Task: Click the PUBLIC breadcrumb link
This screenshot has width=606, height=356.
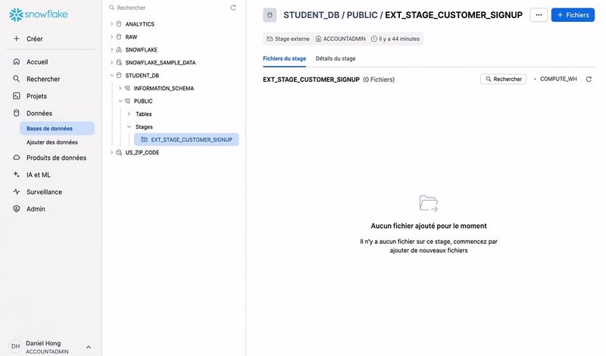Action: coord(362,15)
